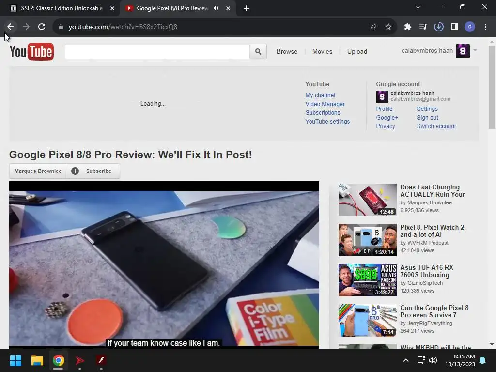Click the Marques Brownlee channel button
This screenshot has height=372, width=496.
(38, 171)
